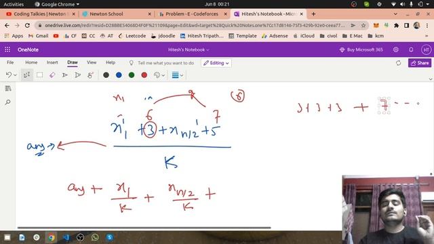Switch to Coding Talkies browser tab
The height and width of the screenshot is (244, 434).
click(x=41, y=14)
